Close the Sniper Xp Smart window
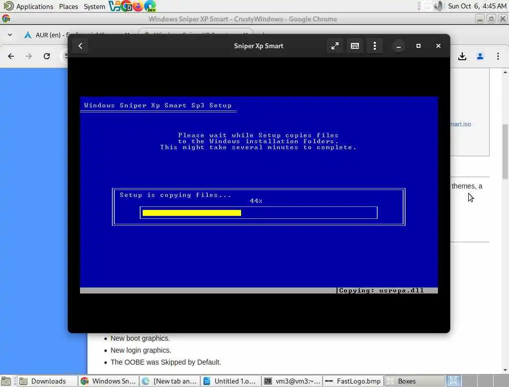This screenshot has height=387, width=509. point(438,46)
